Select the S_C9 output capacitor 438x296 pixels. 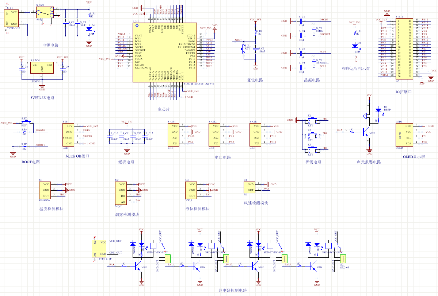pyautogui.click(x=62, y=69)
